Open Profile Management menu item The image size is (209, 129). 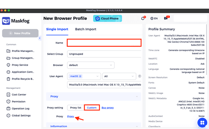point(20,51)
